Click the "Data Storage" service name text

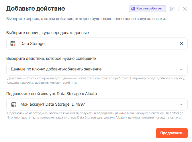(x=32, y=44)
